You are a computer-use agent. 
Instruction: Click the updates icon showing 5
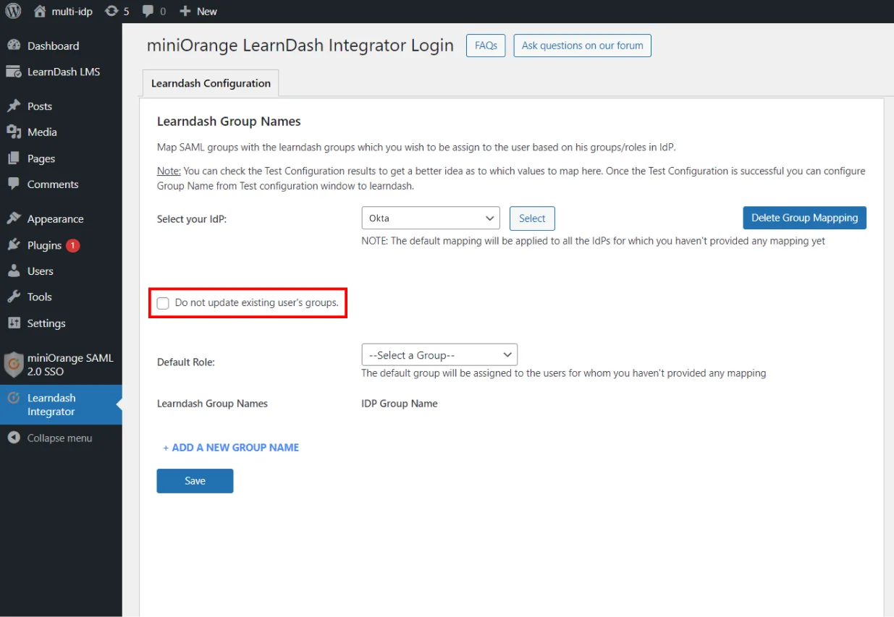[111, 12]
